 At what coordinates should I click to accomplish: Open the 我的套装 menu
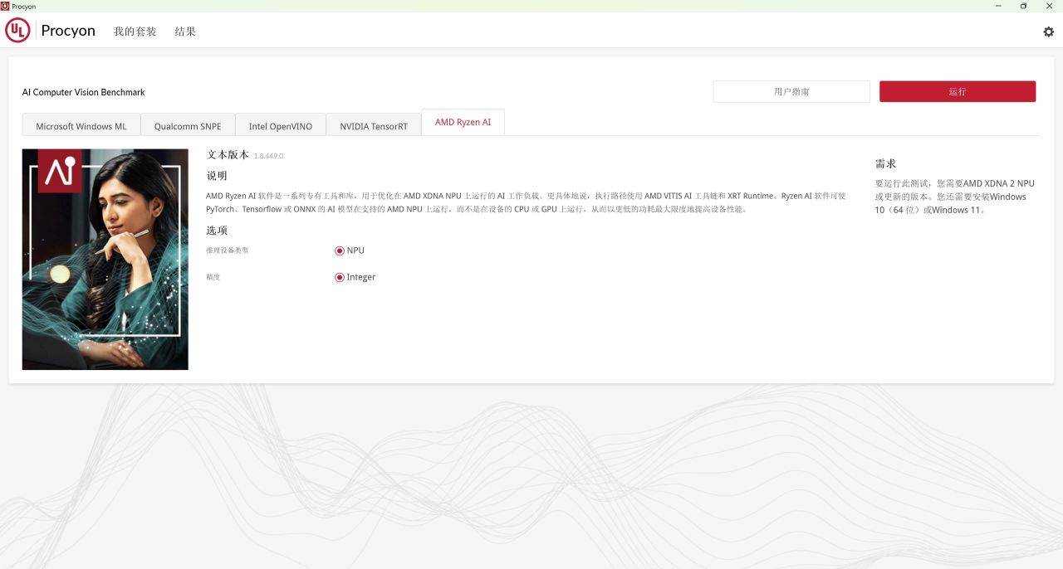click(135, 32)
